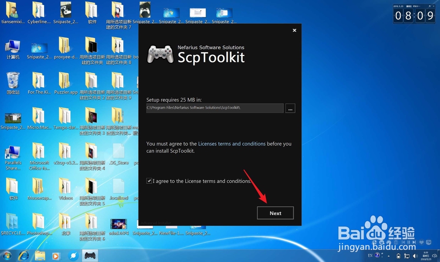
Task: Select the ScpToolkit gamepad taskbar button
Action: click(90, 255)
